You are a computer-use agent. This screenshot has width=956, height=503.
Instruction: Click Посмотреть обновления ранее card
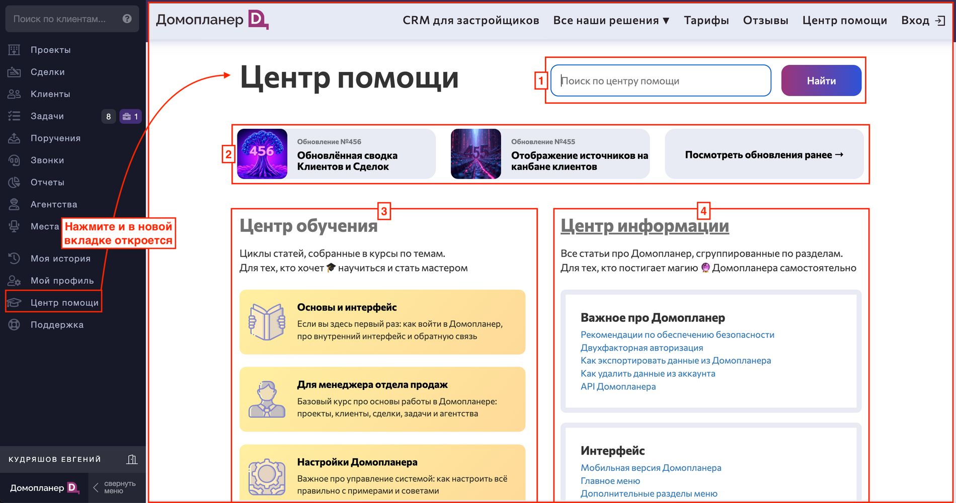pyautogui.click(x=764, y=154)
